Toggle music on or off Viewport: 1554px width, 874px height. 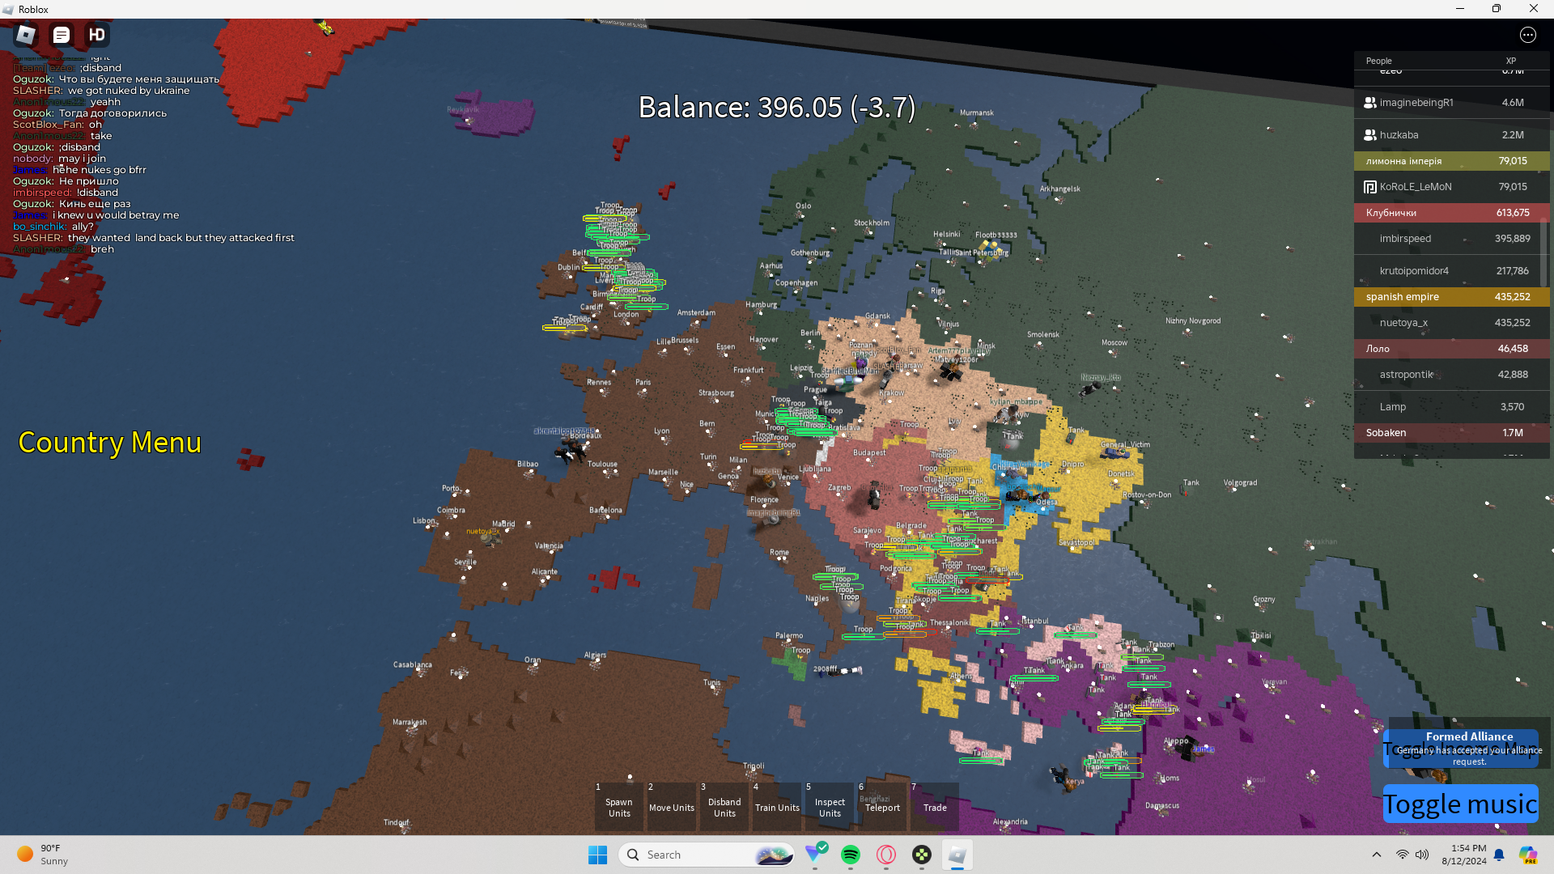(1460, 804)
